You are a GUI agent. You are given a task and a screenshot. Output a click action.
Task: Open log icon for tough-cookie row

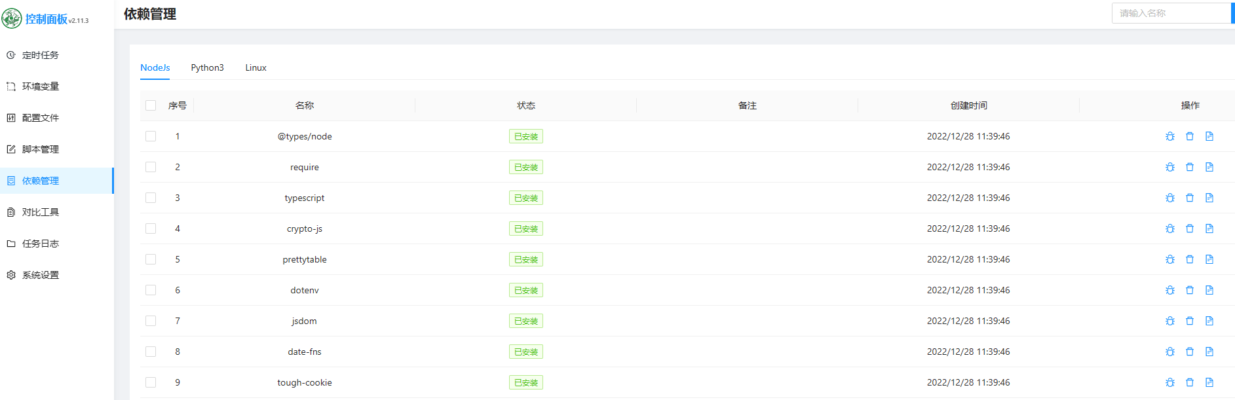(x=1209, y=382)
